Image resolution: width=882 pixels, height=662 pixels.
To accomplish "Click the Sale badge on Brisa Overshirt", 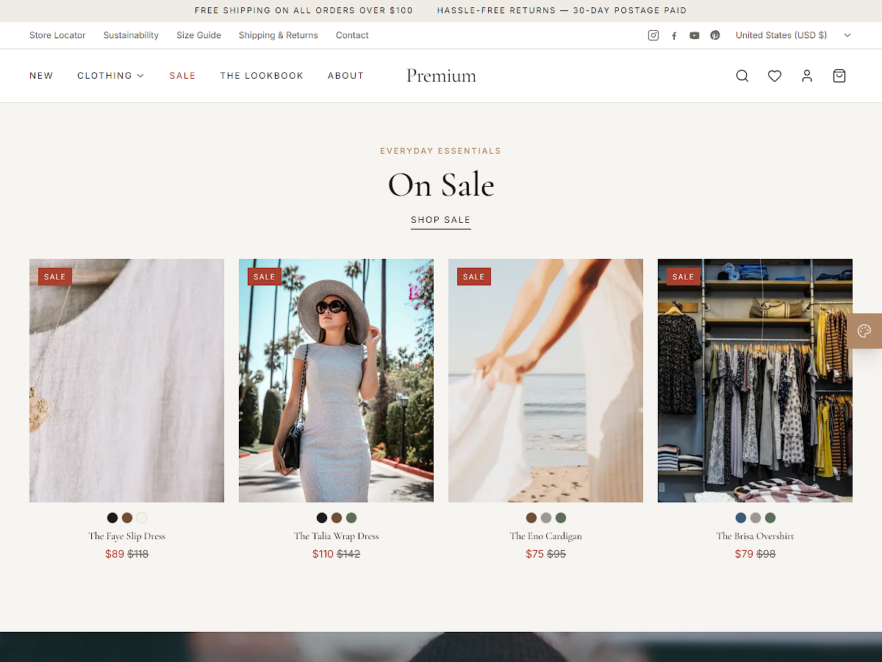I will tap(684, 277).
